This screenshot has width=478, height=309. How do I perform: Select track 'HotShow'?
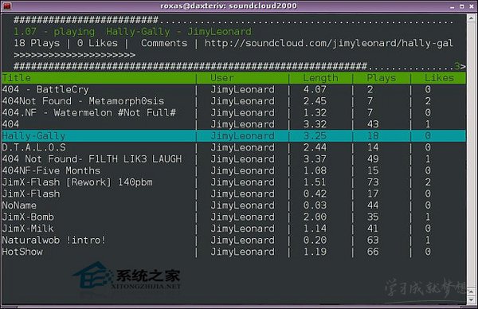(x=233, y=252)
